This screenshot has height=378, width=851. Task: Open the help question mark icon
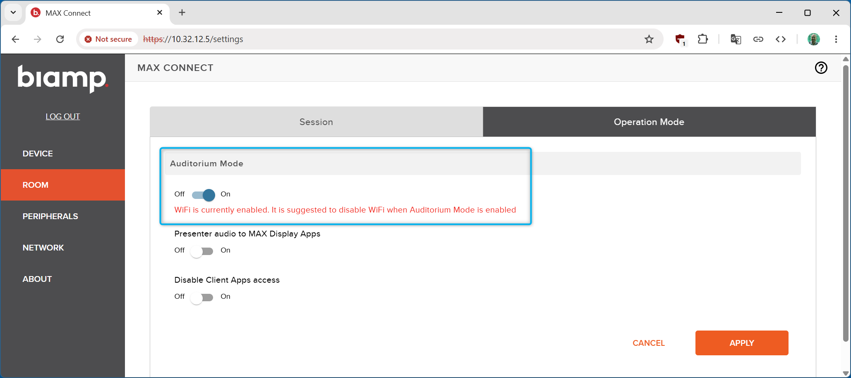point(821,68)
